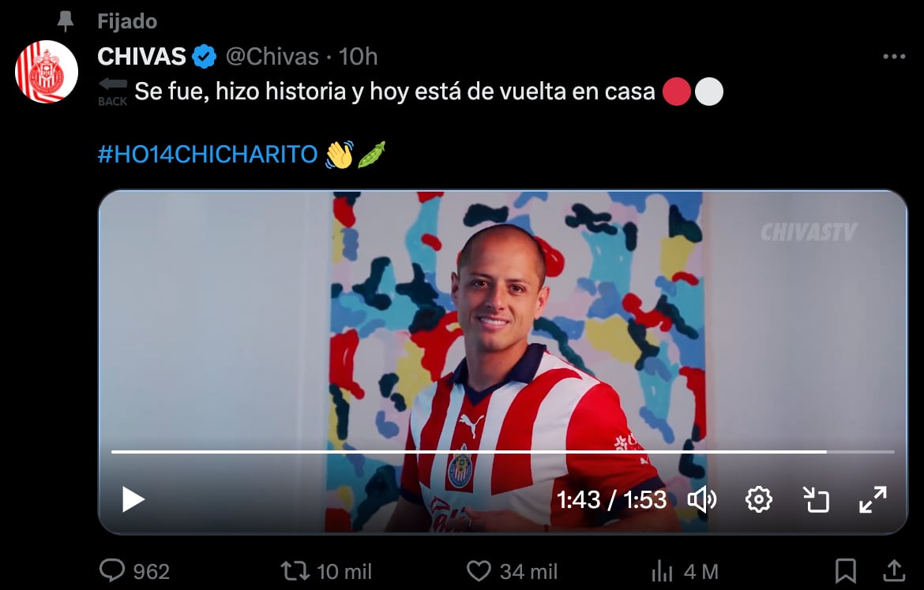Click the CHIVAS display name
The image size is (924, 590).
pos(141,57)
